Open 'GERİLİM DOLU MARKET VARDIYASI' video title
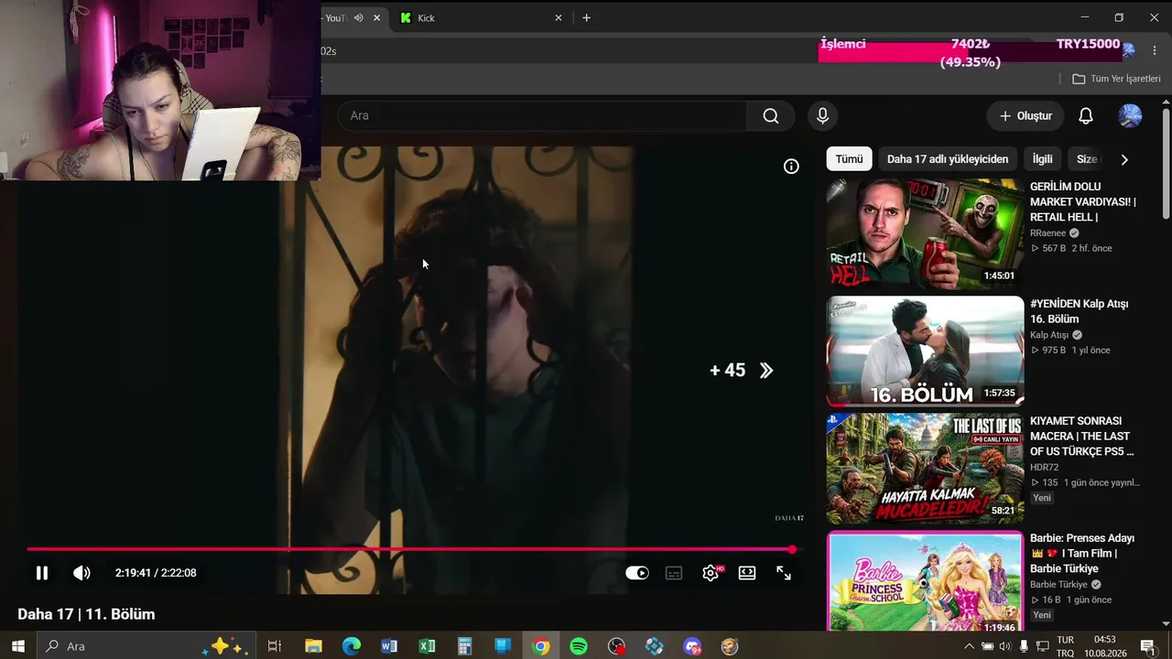 (x=1083, y=202)
